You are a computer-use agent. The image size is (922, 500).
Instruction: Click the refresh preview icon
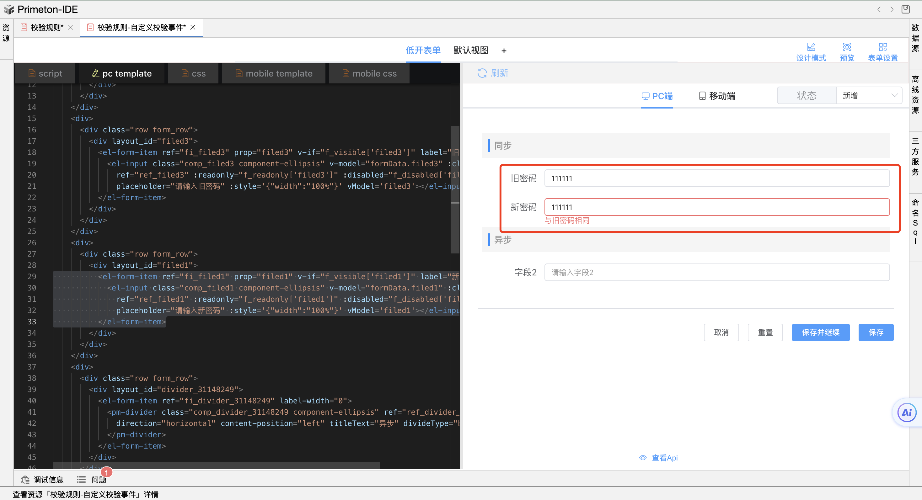[x=482, y=73]
